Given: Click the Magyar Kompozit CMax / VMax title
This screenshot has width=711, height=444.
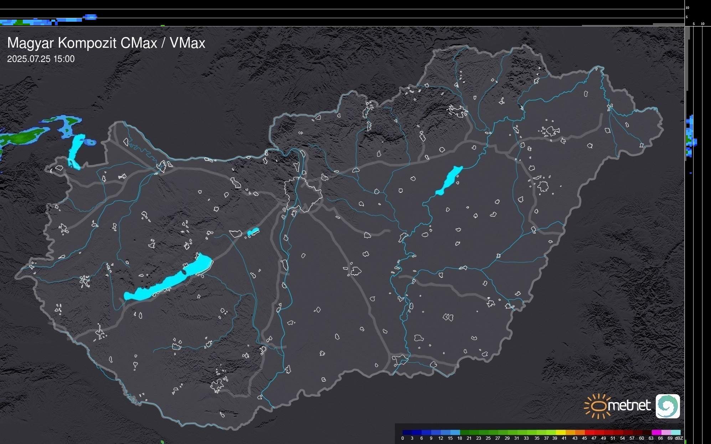Looking at the screenshot, I should 106,43.
